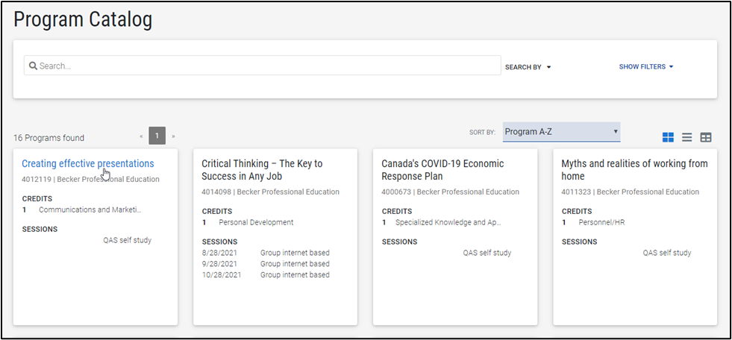Image resolution: width=732 pixels, height=340 pixels.
Task: Select the 9/28/2021 group internet session
Action: [x=265, y=264]
